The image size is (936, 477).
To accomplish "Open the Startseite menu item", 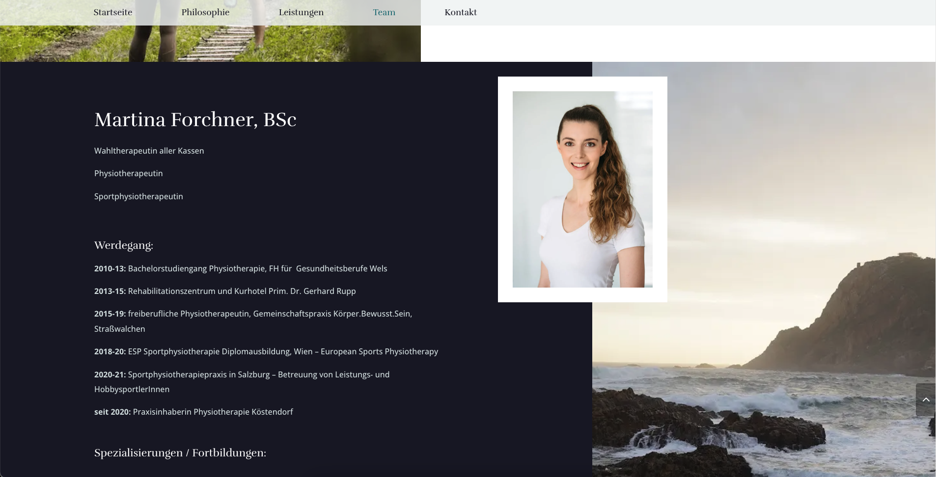I will coord(112,12).
